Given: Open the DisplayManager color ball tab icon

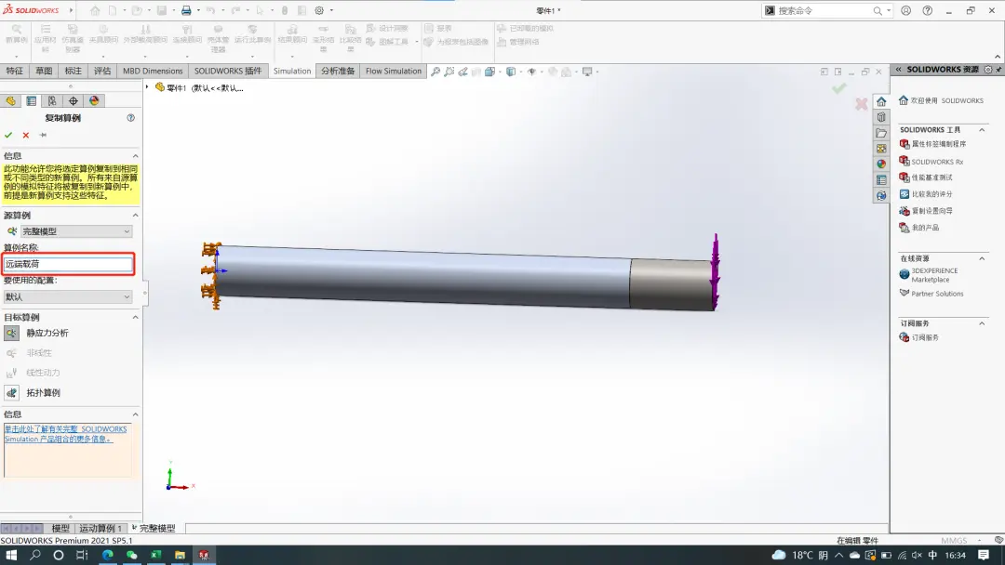Looking at the screenshot, I should (x=94, y=101).
